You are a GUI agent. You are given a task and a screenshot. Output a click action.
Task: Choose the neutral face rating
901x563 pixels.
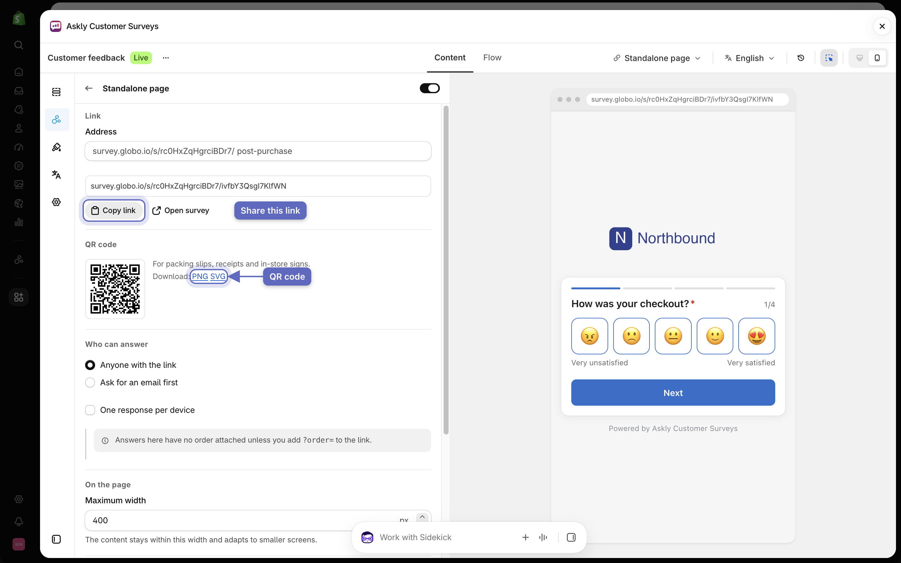pos(673,336)
